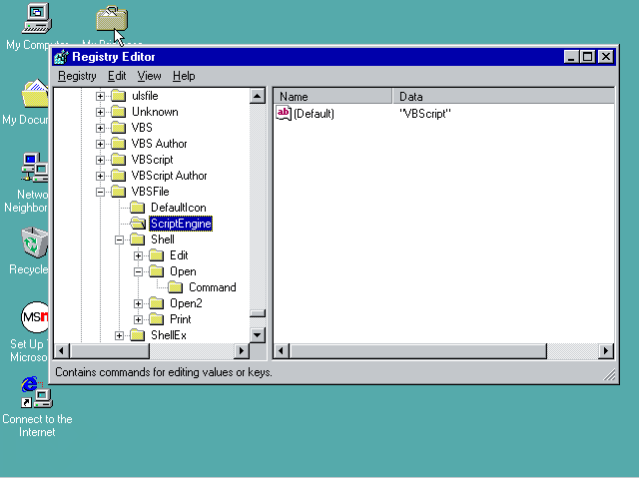Select the My Computer desktop icon
This screenshot has width=639, height=479.
pos(37,18)
